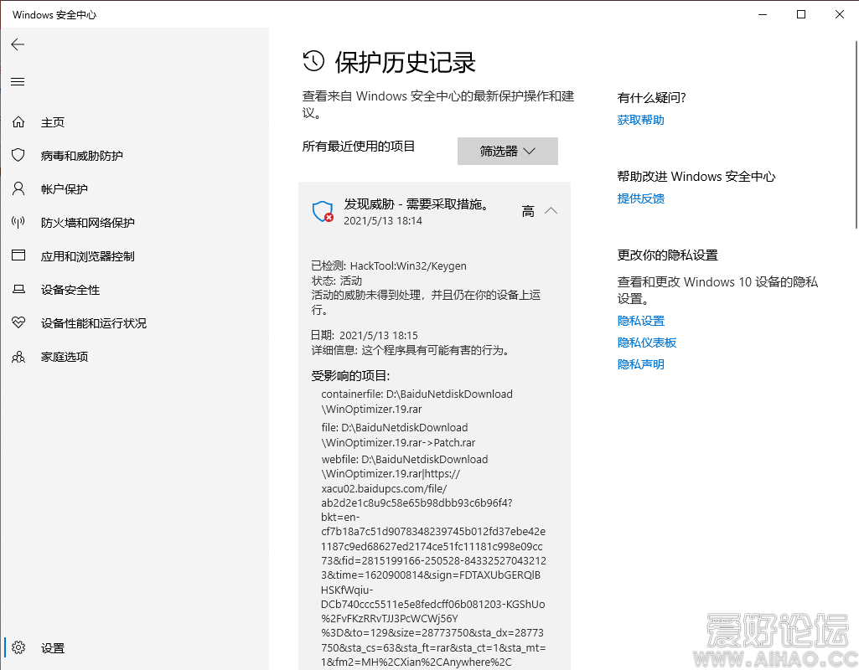Image resolution: width=859 pixels, height=670 pixels.
Task: Click the protection history clock icon
Action: tap(314, 61)
